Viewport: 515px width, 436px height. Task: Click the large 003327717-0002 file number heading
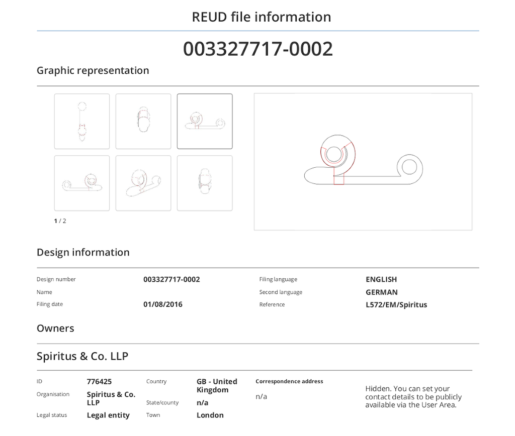[x=257, y=49]
